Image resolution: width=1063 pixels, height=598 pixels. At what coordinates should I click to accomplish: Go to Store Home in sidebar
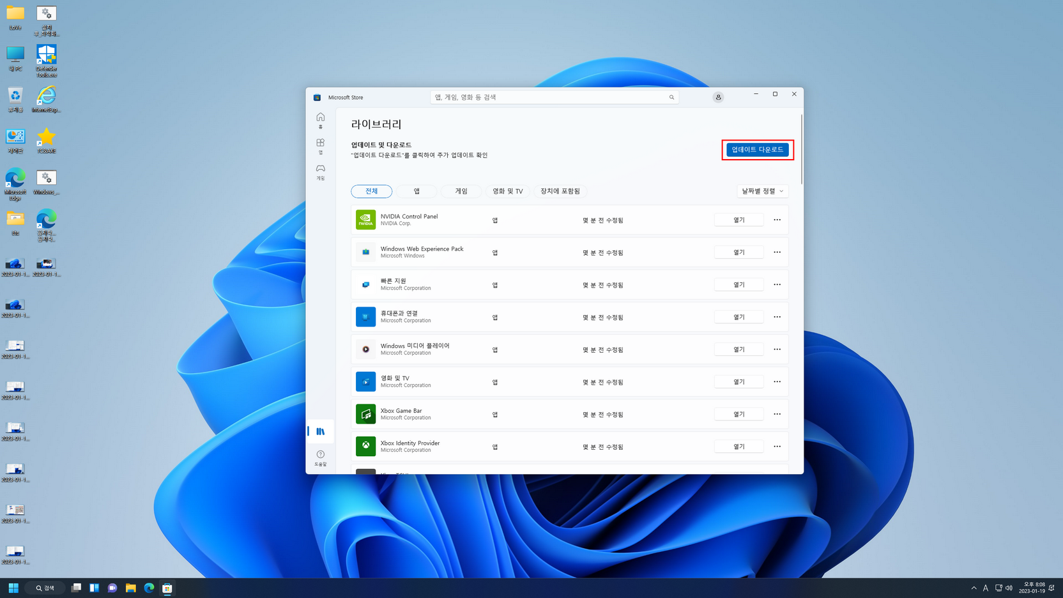[321, 120]
